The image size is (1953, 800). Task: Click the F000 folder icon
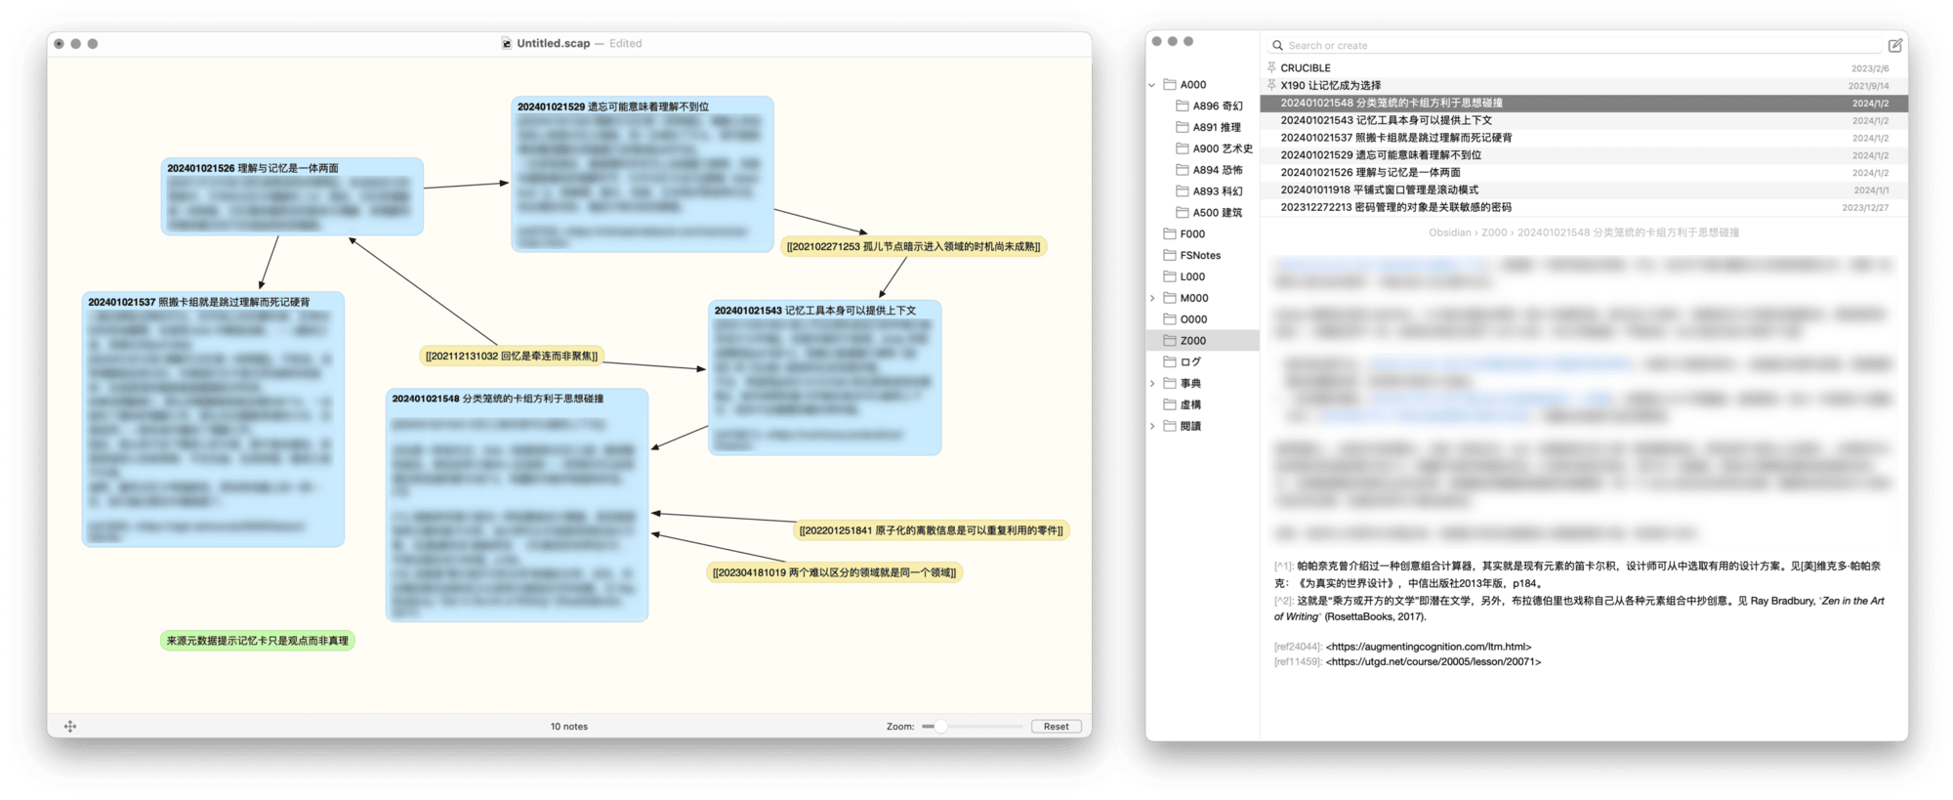(1170, 233)
